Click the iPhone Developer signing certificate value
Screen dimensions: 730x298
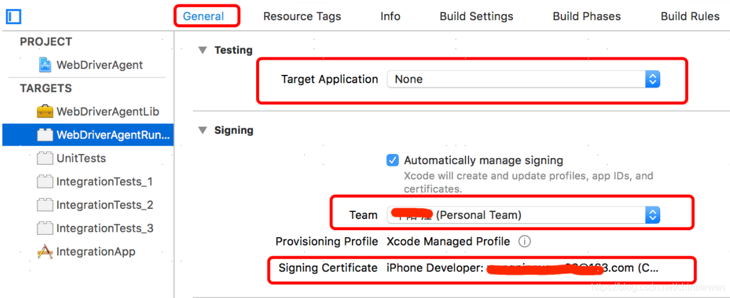522,268
